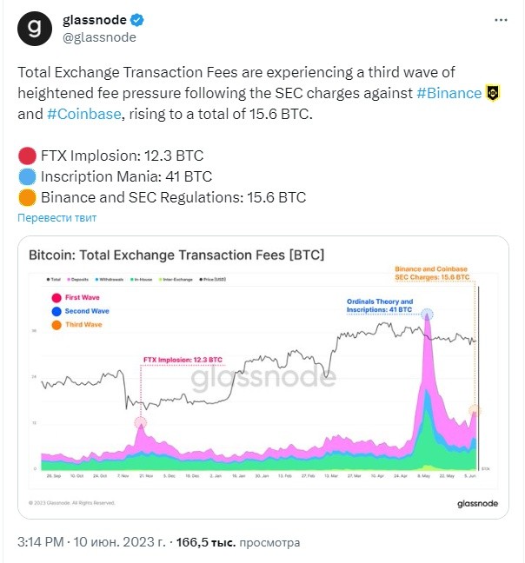This screenshot has height=563, width=525.
Task: Click the Ordinals Inscriptions 41 BTC peak marker
Action: pyautogui.click(x=427, y=315)
